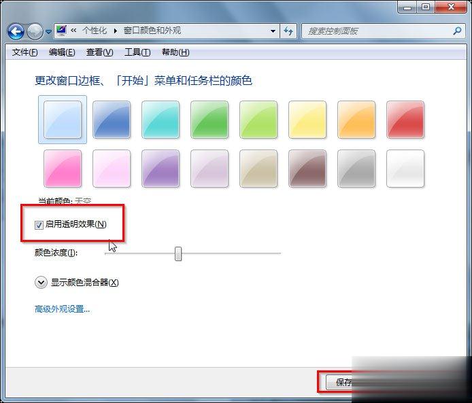Pick the lime green color swatch

[x=258, y=120]
